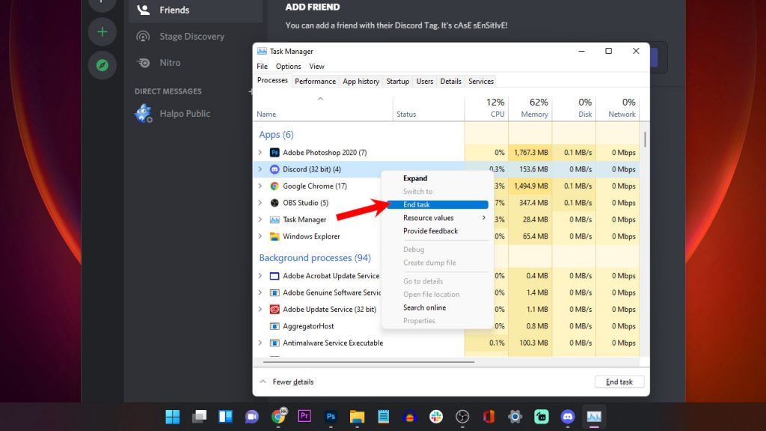Image resolution: width=766 pixels, height=431 pixels.
Task: Choose End task in the context menu
Action: point(438,205)
